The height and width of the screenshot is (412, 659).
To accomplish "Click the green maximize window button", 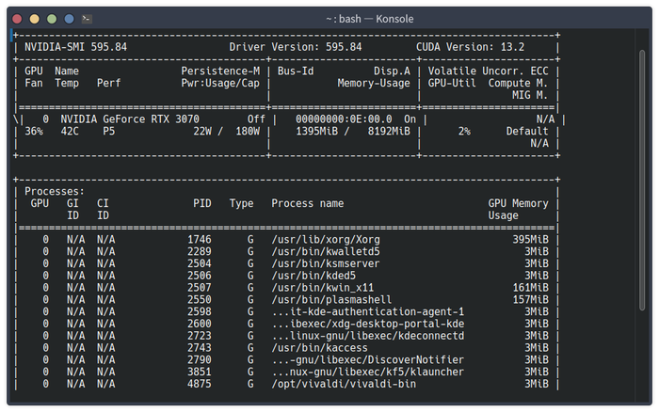I will coord(52,19).
